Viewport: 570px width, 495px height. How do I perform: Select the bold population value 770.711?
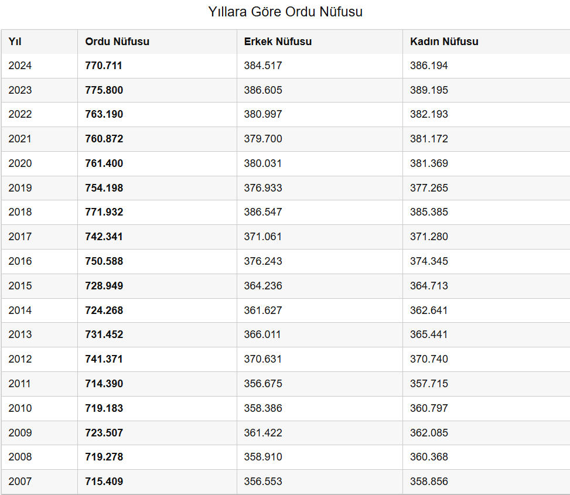pos(104,66)
